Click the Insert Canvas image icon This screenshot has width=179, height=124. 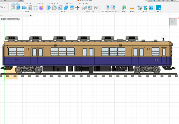151,8
